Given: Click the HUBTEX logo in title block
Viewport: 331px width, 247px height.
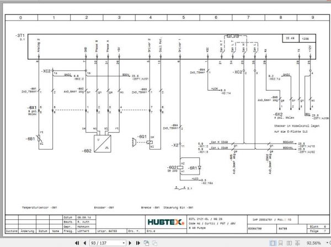Looking at the screenshot, I should [166, 222].
